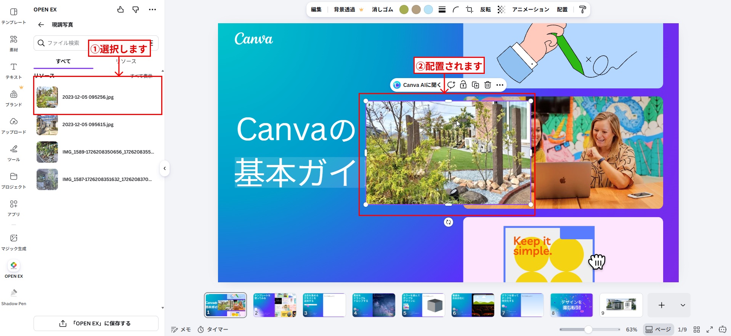Switch to the すべて tab
This screenshot has width=731, height=336.
[x=63, y=61]
